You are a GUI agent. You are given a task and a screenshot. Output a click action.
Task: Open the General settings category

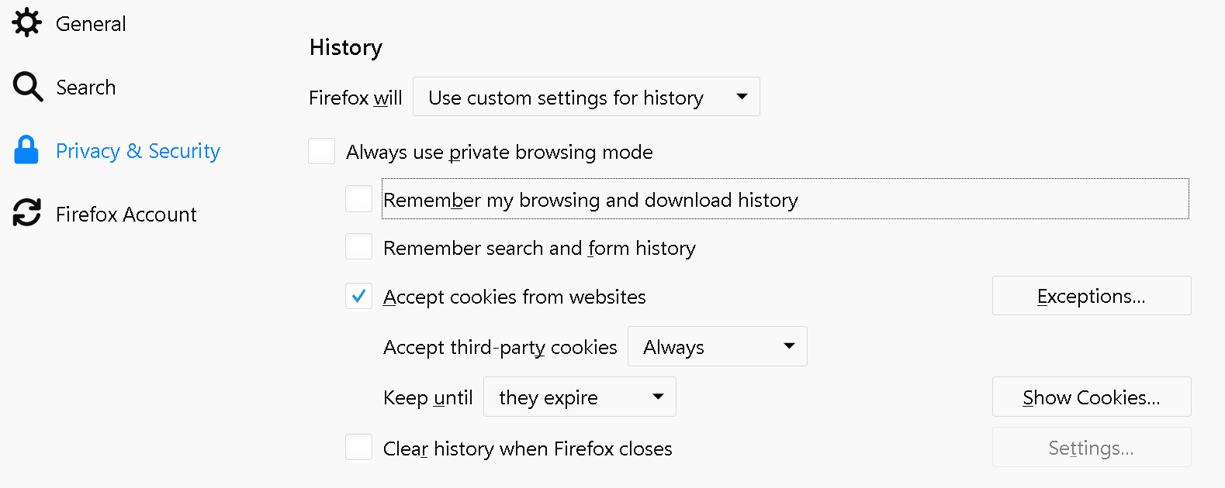(x=91, y=24)
